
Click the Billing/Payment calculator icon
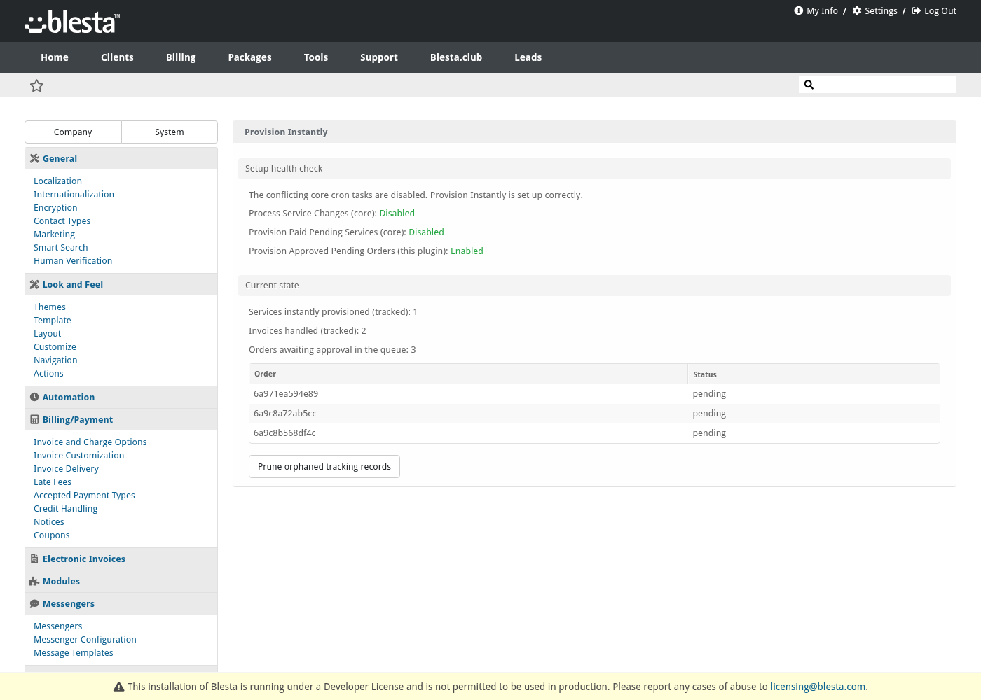[34, 419]
